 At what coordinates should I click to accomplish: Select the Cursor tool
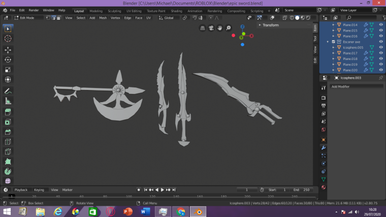tap(8, 39)
